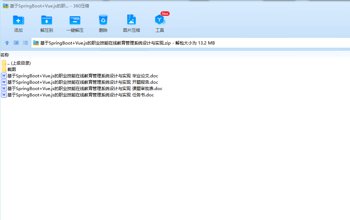Select the 截图 folder
350x220 pixels.
pyautogui.click(x=9, y=69)
